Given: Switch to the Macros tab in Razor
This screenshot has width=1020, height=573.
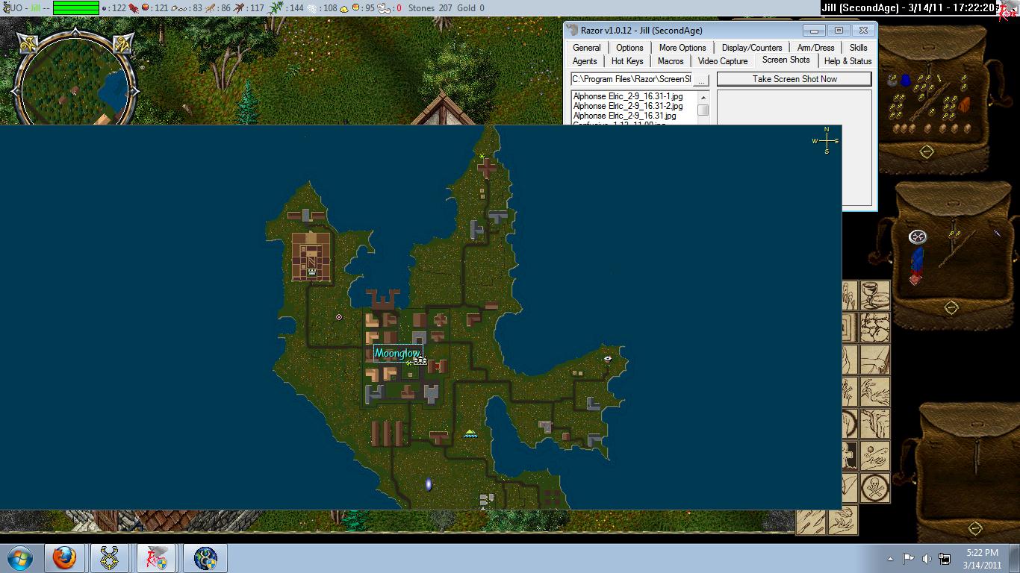Looking at the screenshot, I should [670, 61].
